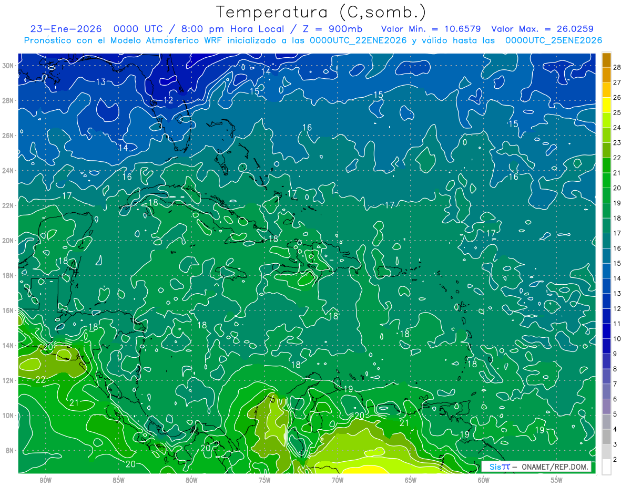Click the value 2 on the color scale
Viewport: 631px width, 487px height.
pyautogui.click(x=616, y=460)
